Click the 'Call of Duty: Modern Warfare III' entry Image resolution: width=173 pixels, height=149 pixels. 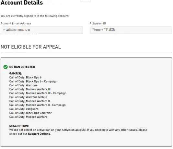(x=30, y=89)
